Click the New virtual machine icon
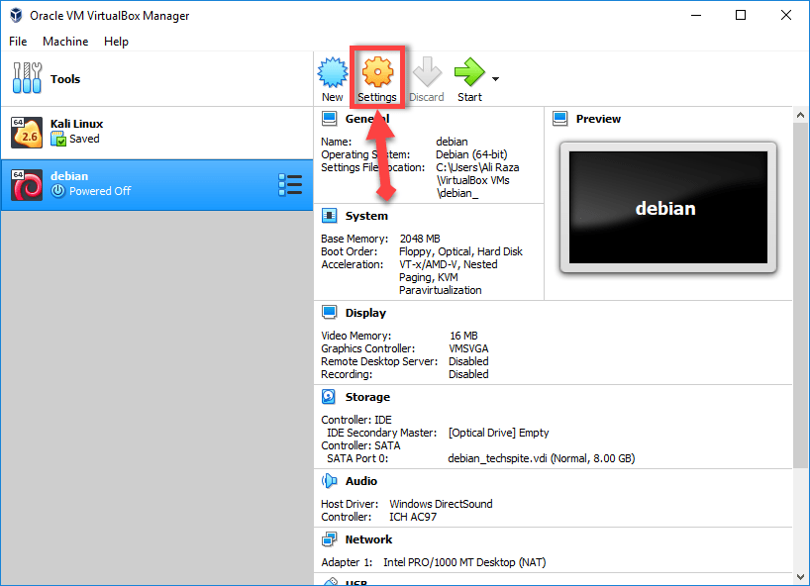 pos(332,72)
